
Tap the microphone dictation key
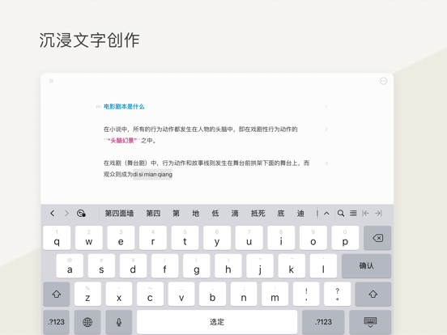[x=119, y=322]
